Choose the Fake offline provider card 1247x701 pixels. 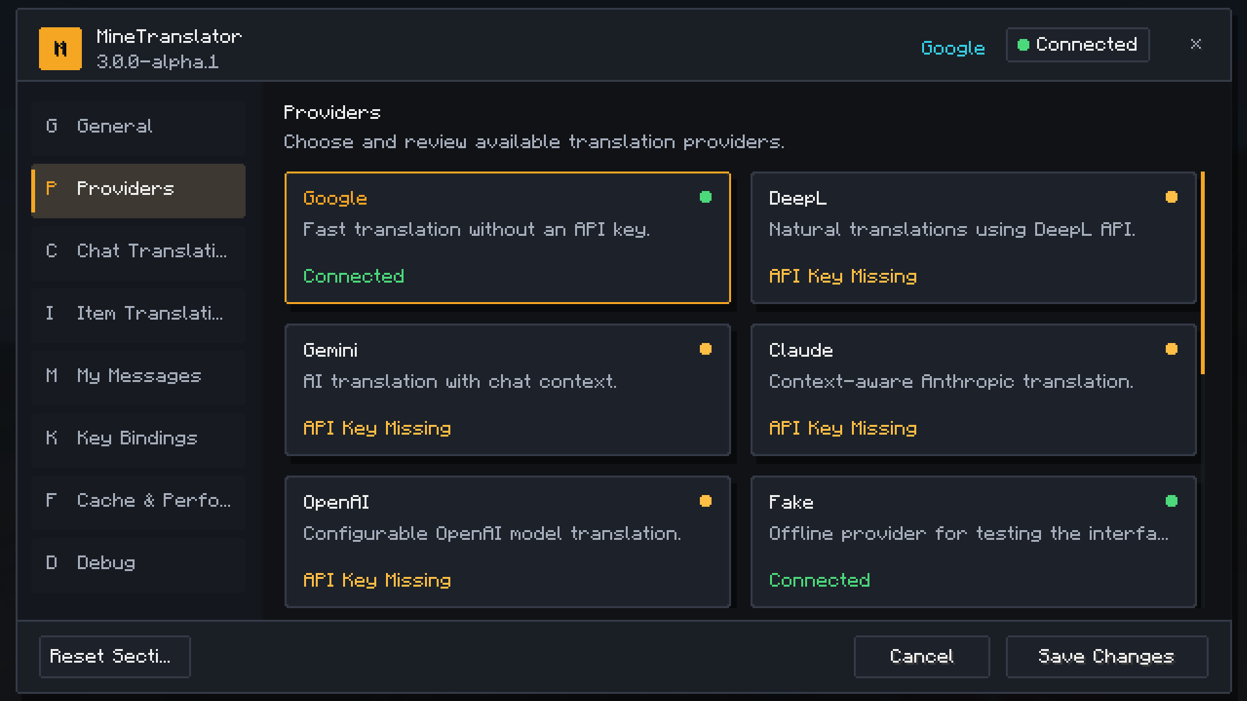point(973,542)
